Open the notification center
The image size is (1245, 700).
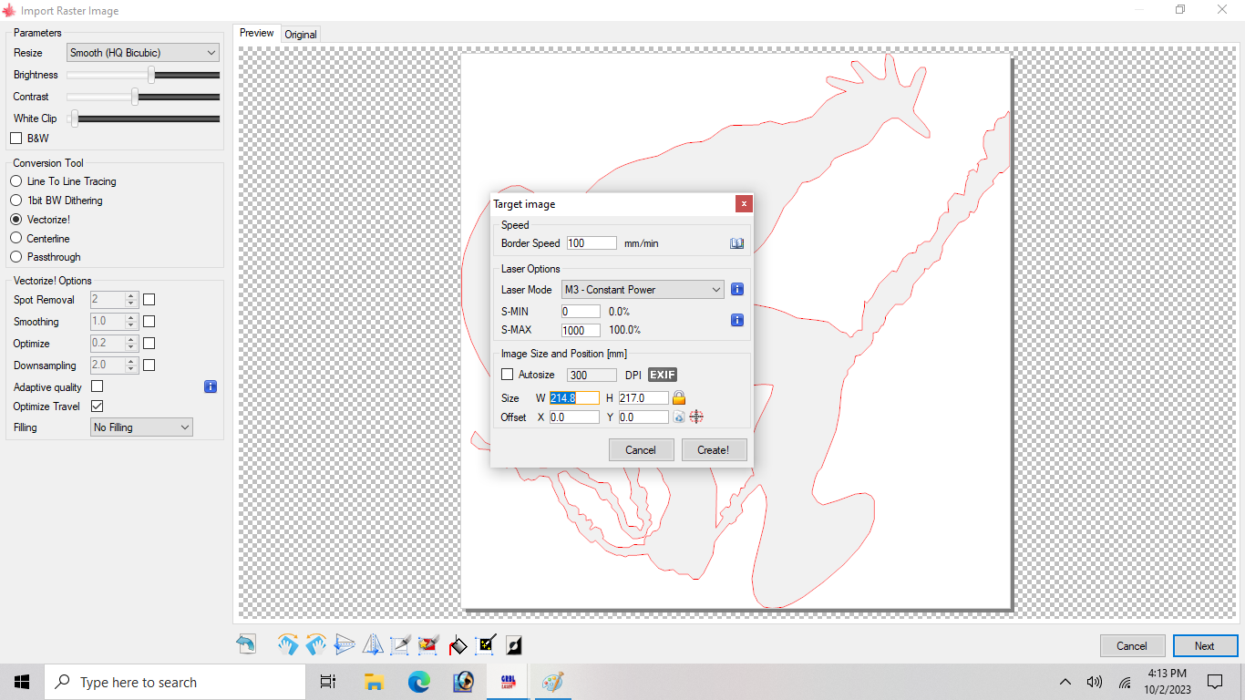(1214, 682)
